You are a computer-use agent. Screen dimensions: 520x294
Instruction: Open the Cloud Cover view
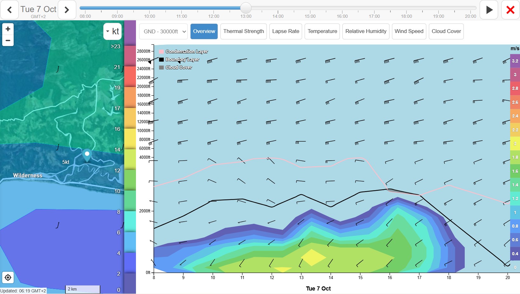pyautogui.click(x=446, y=31)
